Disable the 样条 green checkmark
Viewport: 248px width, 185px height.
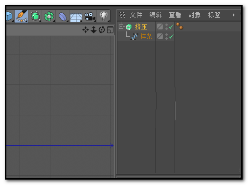click(x=171, y=36)
